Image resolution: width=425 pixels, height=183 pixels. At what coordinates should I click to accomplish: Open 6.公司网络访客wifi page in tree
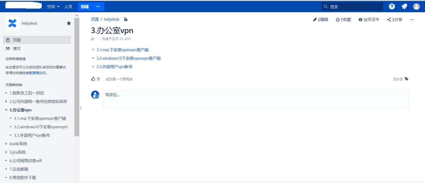click(x=26, y=161)
